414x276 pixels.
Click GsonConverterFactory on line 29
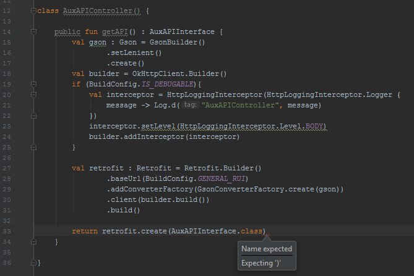241,190
